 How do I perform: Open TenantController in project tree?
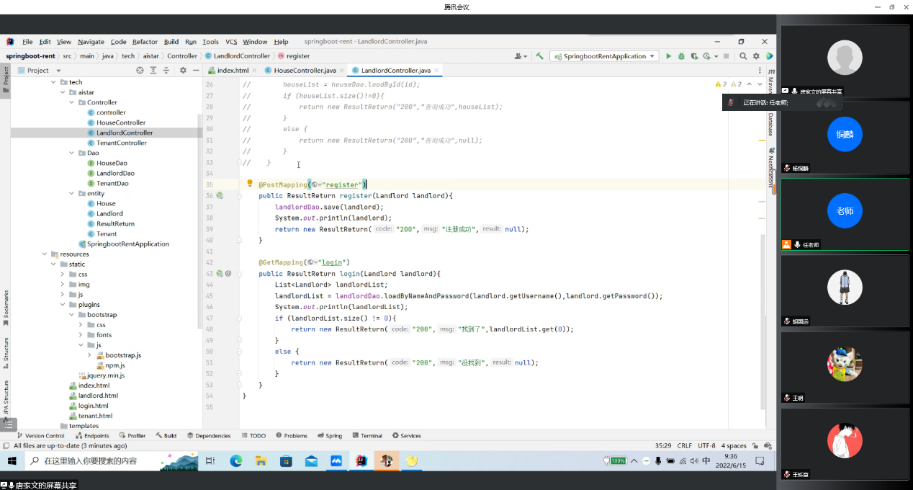click(x=121, y=143)
